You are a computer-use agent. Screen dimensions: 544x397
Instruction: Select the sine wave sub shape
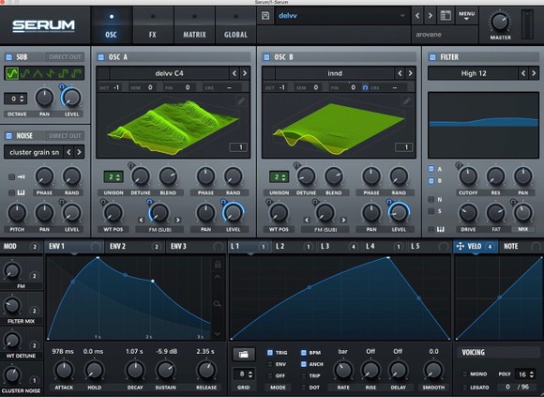12,73
